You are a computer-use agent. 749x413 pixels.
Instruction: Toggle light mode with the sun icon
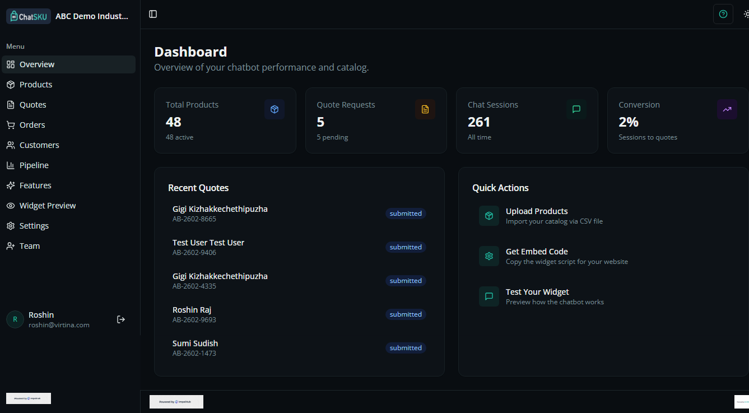pos(746,14)
